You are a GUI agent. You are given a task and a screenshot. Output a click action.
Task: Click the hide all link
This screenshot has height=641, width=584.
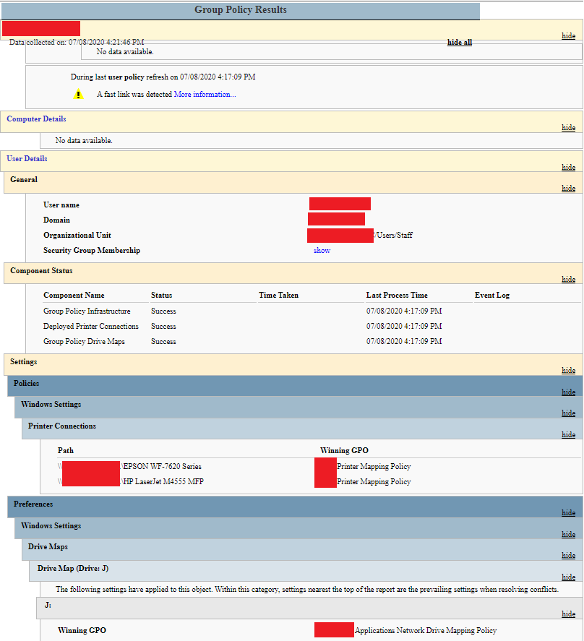point(459,42)
